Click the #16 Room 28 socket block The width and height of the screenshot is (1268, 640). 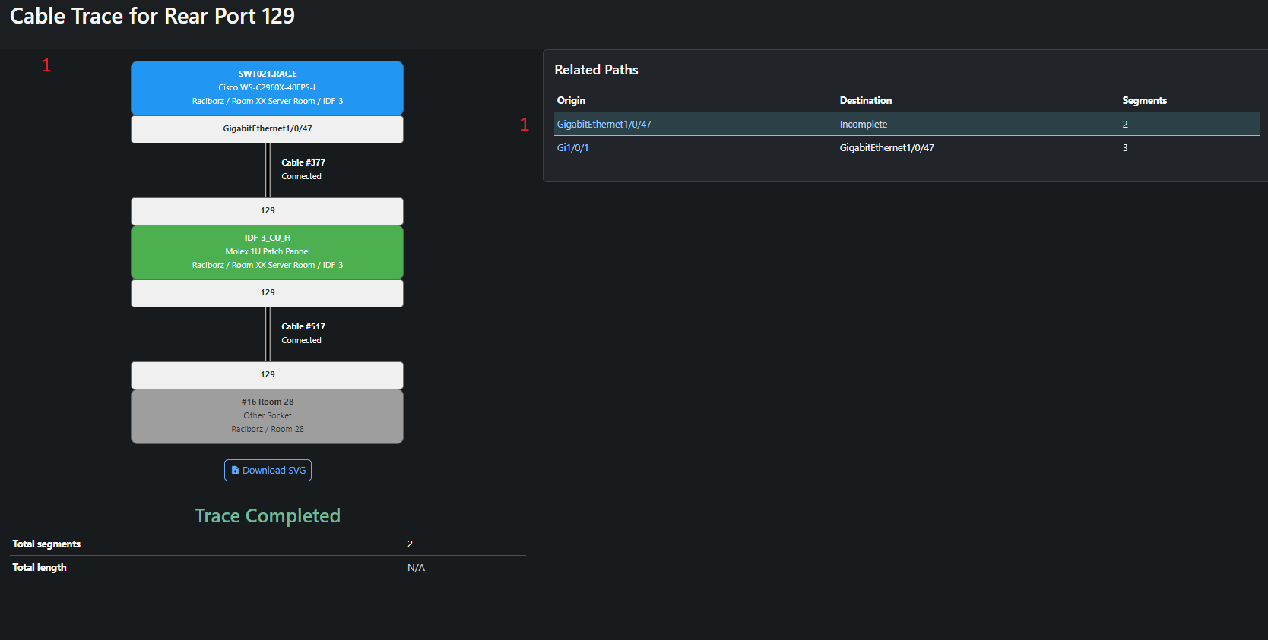click(x=267, y=416)
